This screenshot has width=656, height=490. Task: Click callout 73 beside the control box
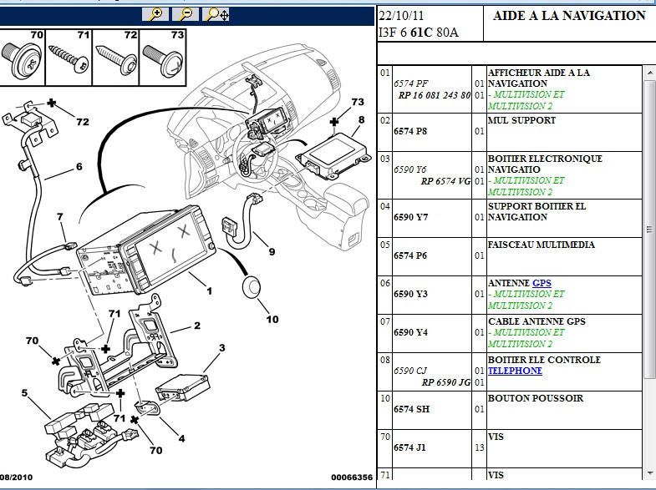pos(358,102)
